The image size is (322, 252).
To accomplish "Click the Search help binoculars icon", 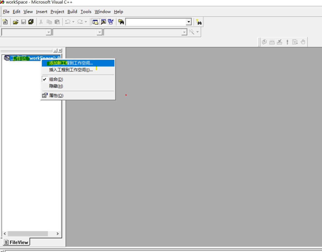I will 199,22.
